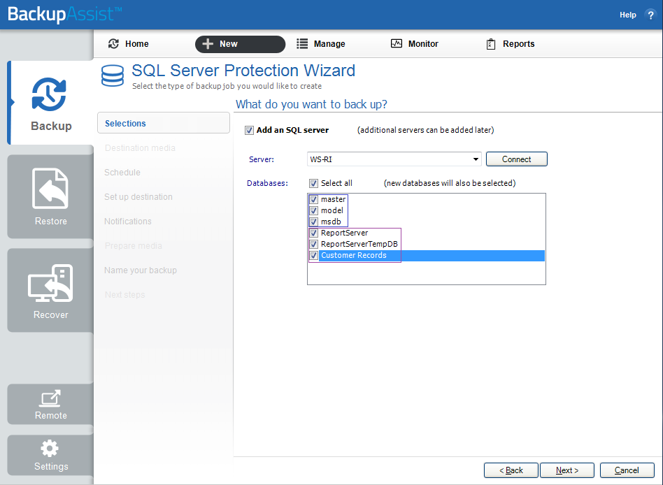Uncheck the master database
The height and width of the screenshot is (485, 663).
pos(313,199)
